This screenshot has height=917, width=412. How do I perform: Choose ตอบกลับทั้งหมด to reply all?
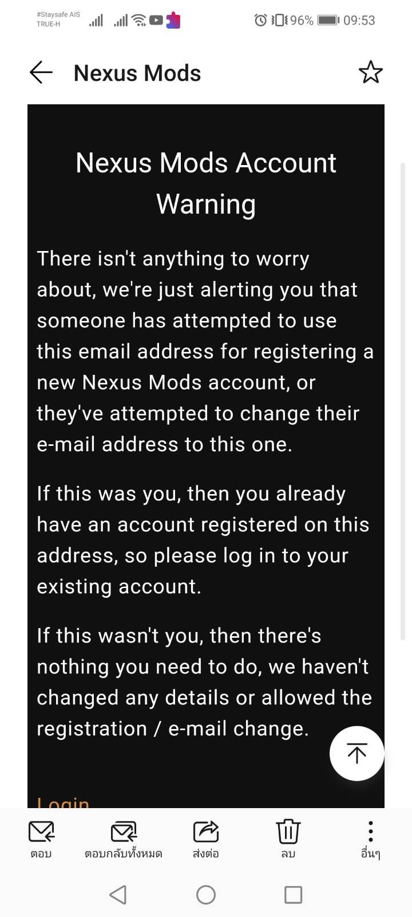(x=124, y=839)
